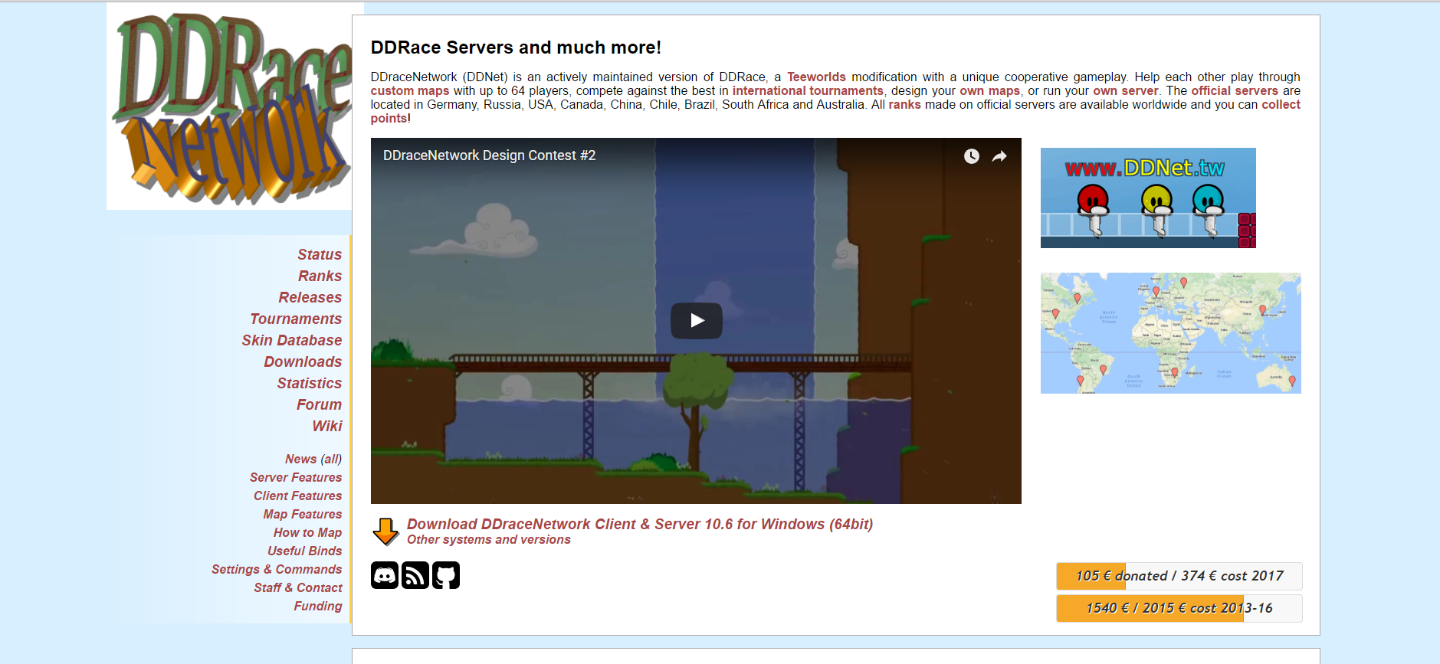Image resolution: width=1440 pixels, height=664 pixels.
Task: Open the News link in sidebar
Action: [x=300, y=459]
